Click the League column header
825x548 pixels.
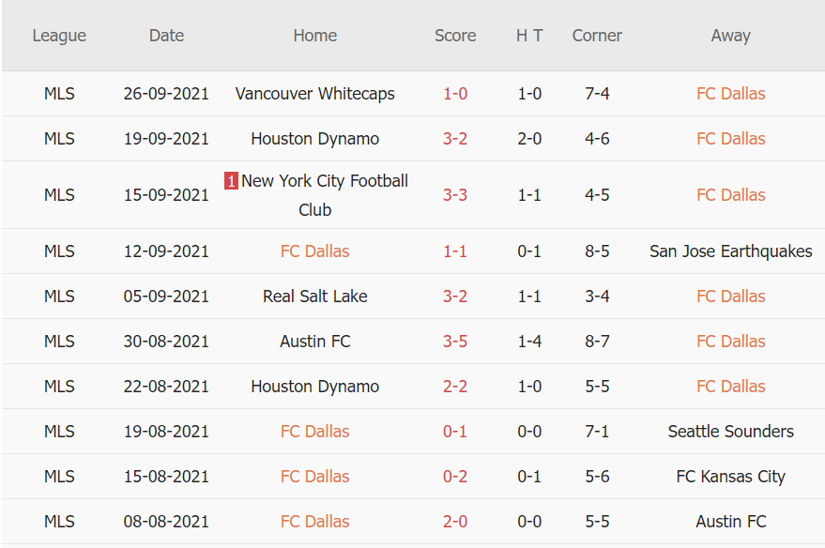[59, 36]
